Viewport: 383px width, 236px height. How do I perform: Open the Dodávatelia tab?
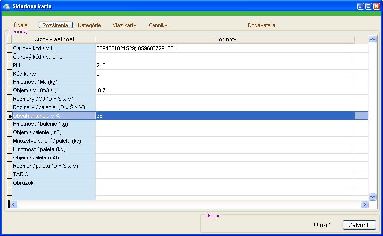262,25
